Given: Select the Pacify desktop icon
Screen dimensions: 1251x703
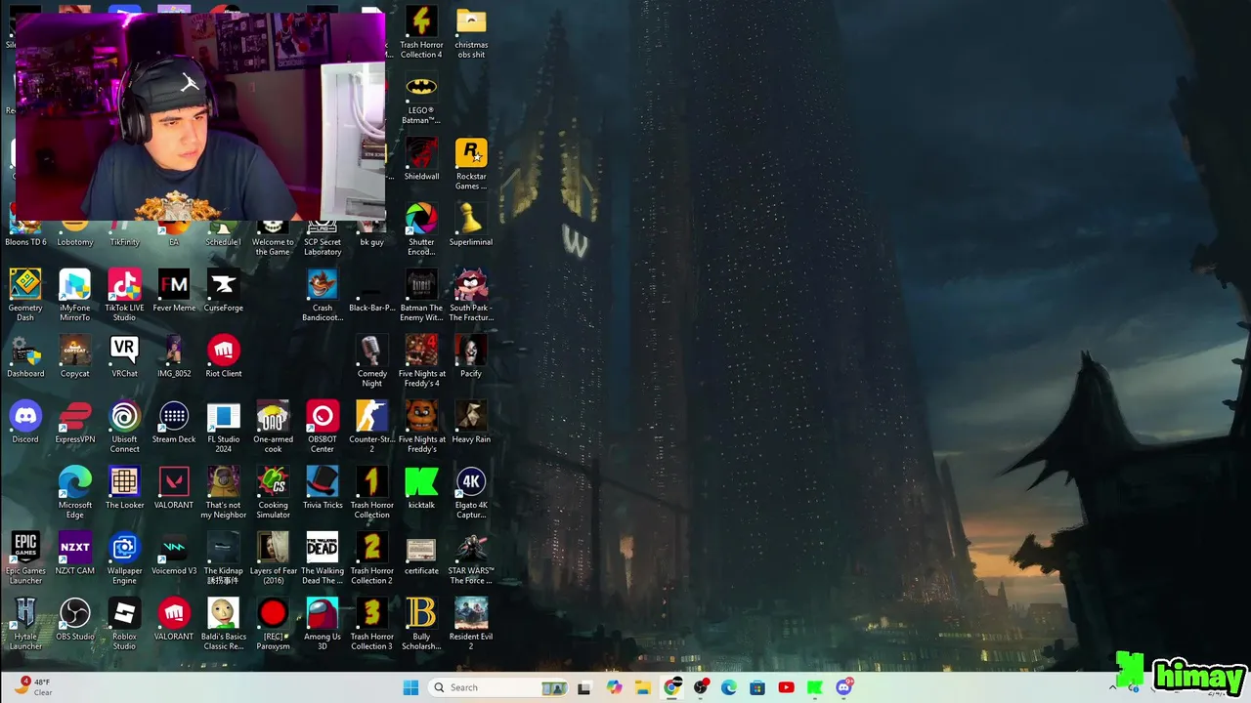Looking at the screenshot, I should 471,356.
